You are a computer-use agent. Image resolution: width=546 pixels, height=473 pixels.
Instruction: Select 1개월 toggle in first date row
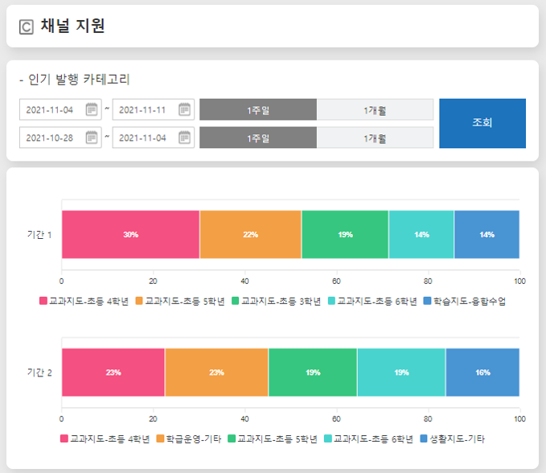375,109
